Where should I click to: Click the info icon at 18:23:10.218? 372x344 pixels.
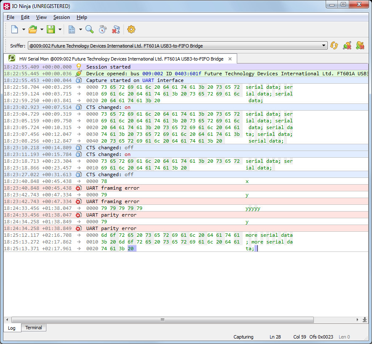pos(78,148)
